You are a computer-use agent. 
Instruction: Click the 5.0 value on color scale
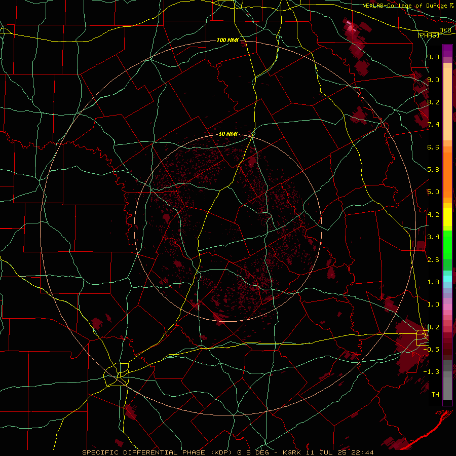tap(433, 192)
